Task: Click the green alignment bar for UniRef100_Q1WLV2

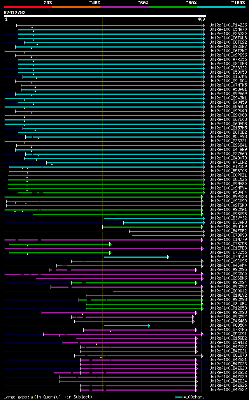Action: [145, 296]
